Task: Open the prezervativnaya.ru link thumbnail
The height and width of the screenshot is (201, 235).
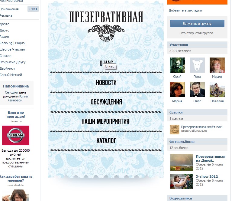Action: pos(175,129)
